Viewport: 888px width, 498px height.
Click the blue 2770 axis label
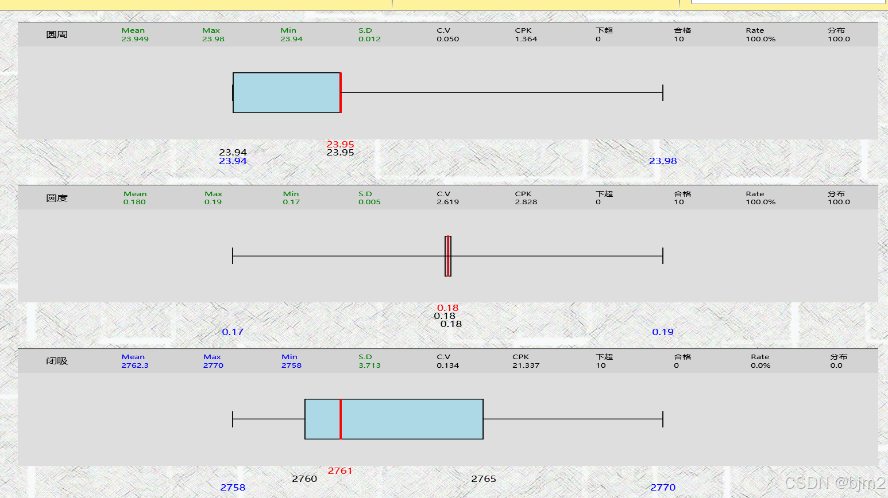pyautogui.click(x=663, y=487)
